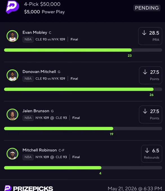This screenshot has width=165, height=191.
Task: Click Donovan Mitchell's progress bar at 26
Action: [x=83, y=89]
